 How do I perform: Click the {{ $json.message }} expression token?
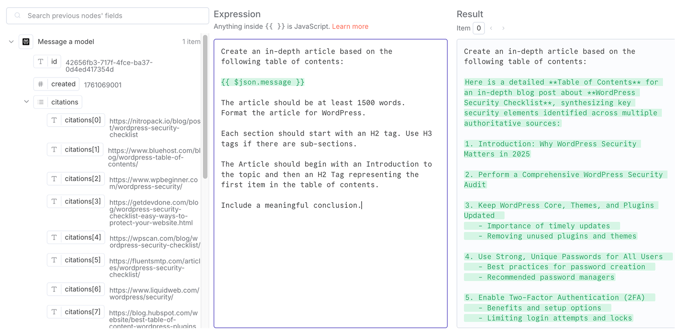coord(262,82)
